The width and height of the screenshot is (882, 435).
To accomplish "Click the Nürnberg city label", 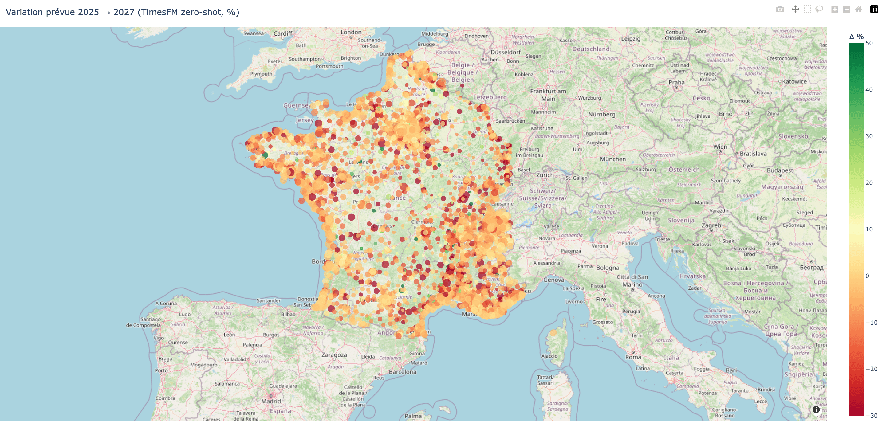I will 602,114.
